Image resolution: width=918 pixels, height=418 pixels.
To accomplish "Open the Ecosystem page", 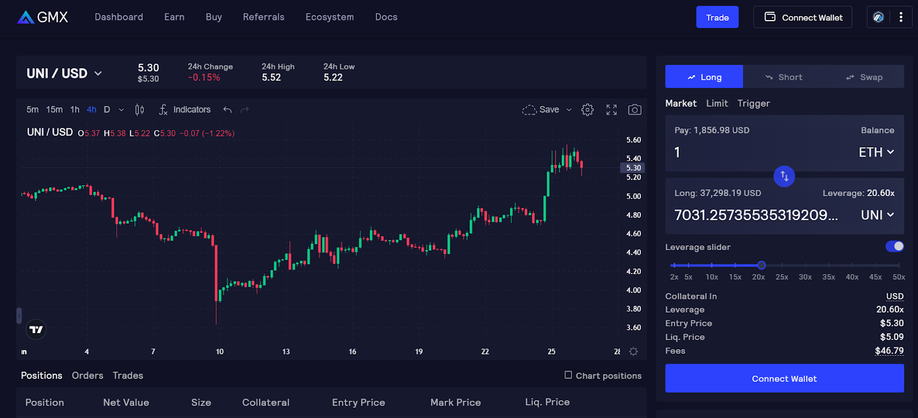I will pyautogui.click(x=330, y=17).
